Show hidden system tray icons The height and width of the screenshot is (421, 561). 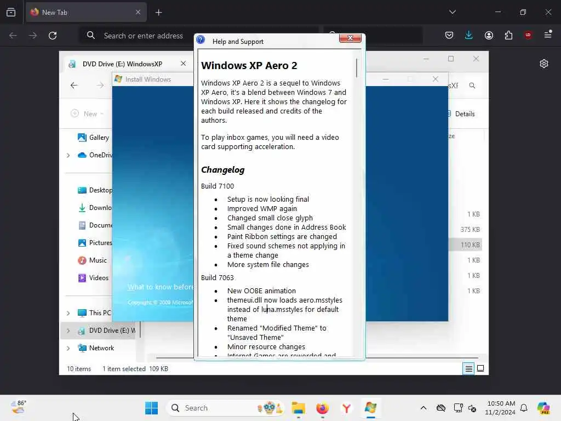[423, 408]
